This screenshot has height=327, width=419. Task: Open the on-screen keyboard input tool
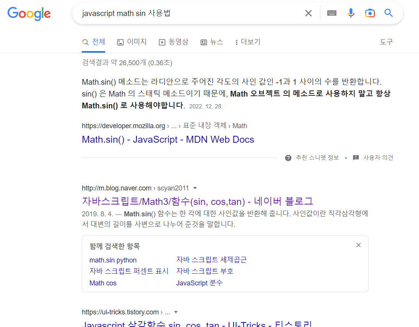[x=331, y=13]
